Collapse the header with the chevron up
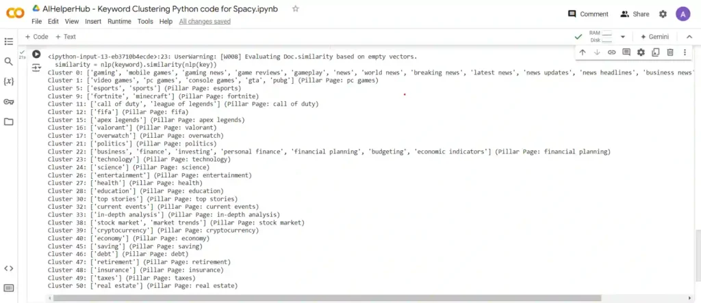Viewport: 701px width, 303px height. (x=689, y=37)
